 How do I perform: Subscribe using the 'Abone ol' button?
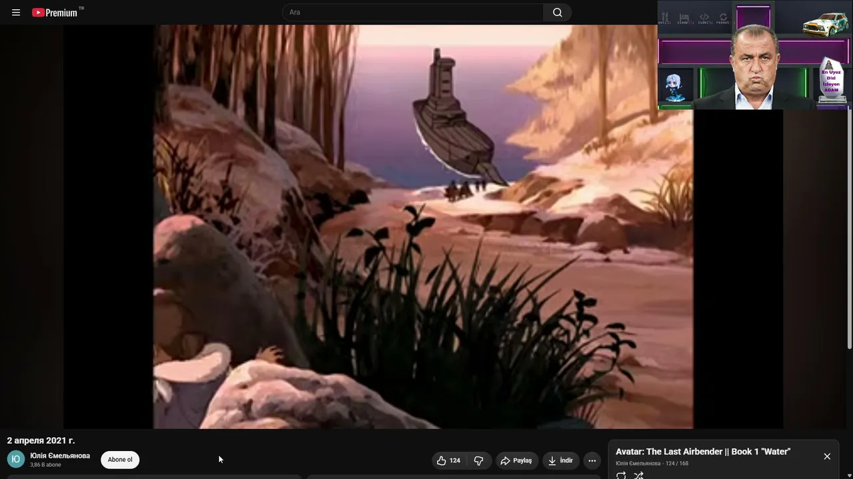point(120,460)
